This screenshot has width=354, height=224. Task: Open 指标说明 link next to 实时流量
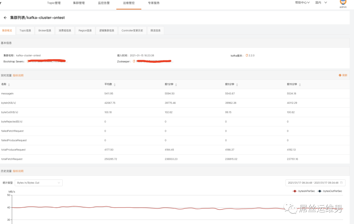18,75
